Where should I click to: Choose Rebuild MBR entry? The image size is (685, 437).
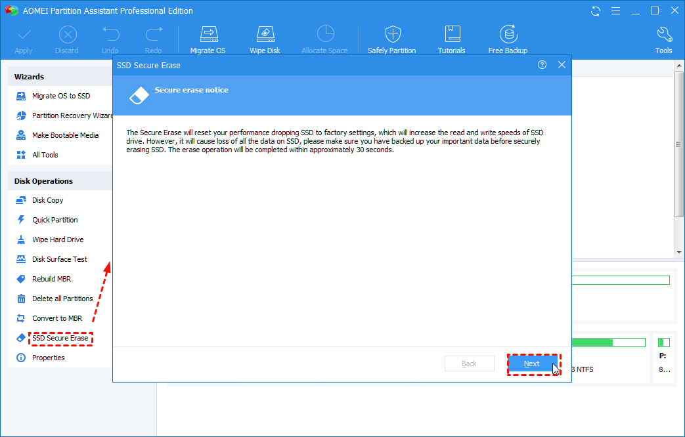pos(51,278)
